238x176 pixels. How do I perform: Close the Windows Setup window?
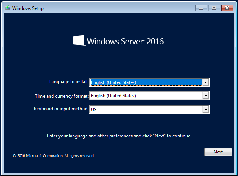pyautogui.click(x=227, y=8)
